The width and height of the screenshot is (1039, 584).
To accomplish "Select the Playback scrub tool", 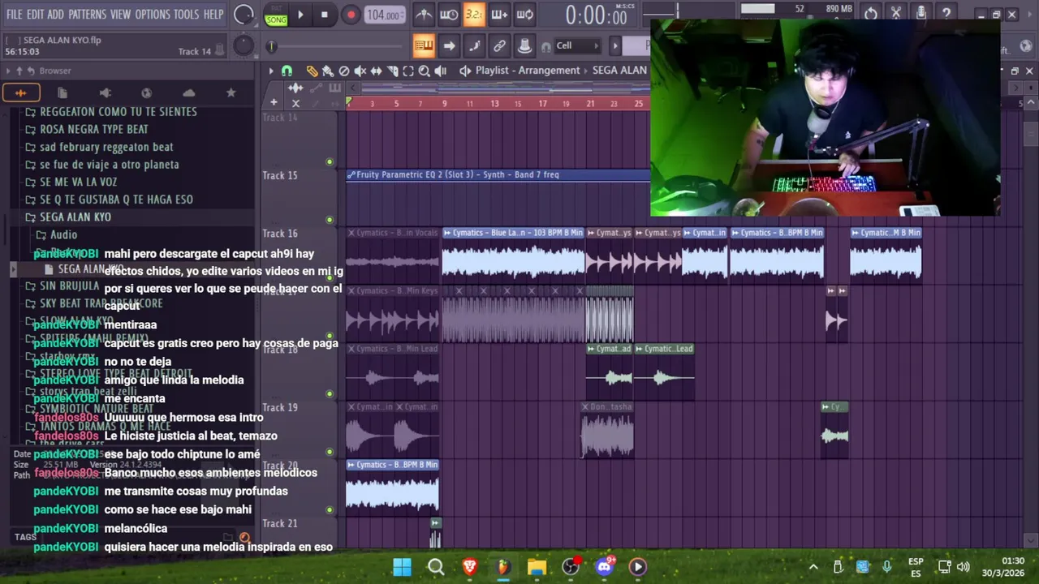I will [x=441, y=71].
